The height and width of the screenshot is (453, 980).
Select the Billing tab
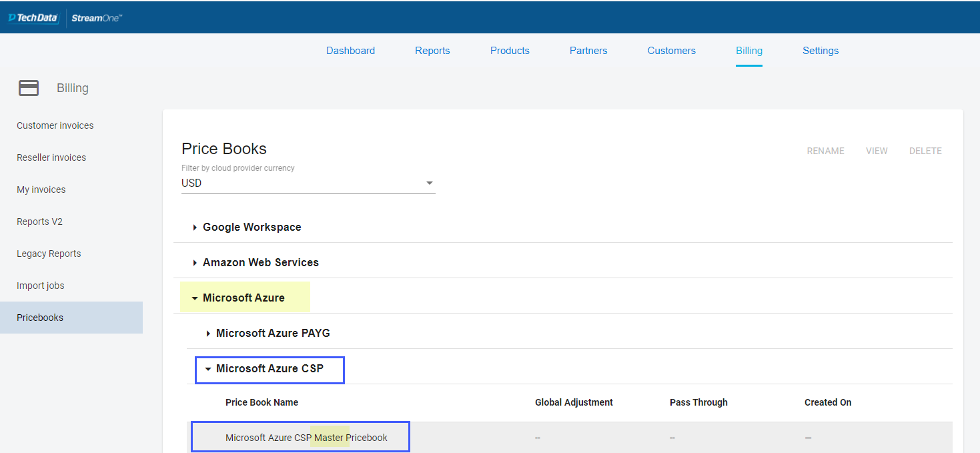click(749, 51)
